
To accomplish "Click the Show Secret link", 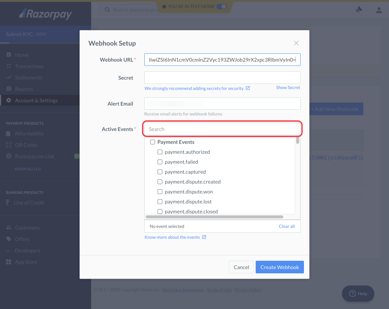I will coord(288,87).
